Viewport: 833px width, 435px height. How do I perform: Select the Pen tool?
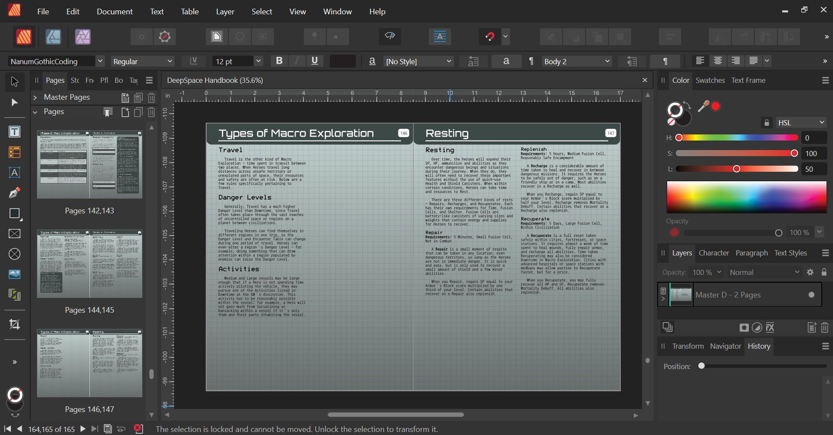[x=14, y=193]
